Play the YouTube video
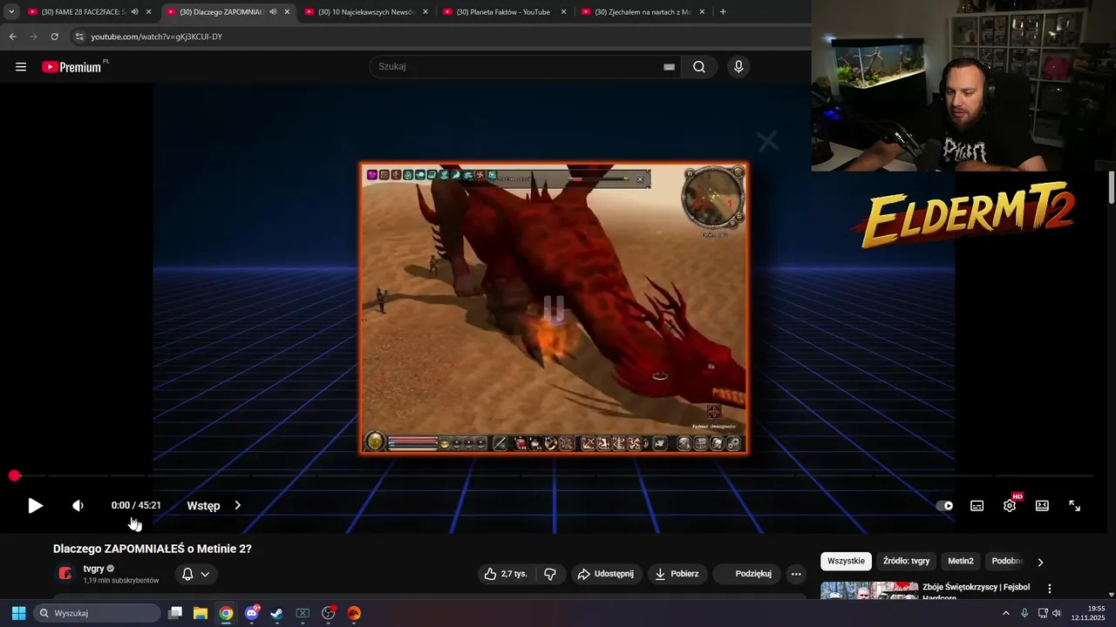Image resolution: width=1116 pixels, height=627 pixels. click(x=35, y=505)
